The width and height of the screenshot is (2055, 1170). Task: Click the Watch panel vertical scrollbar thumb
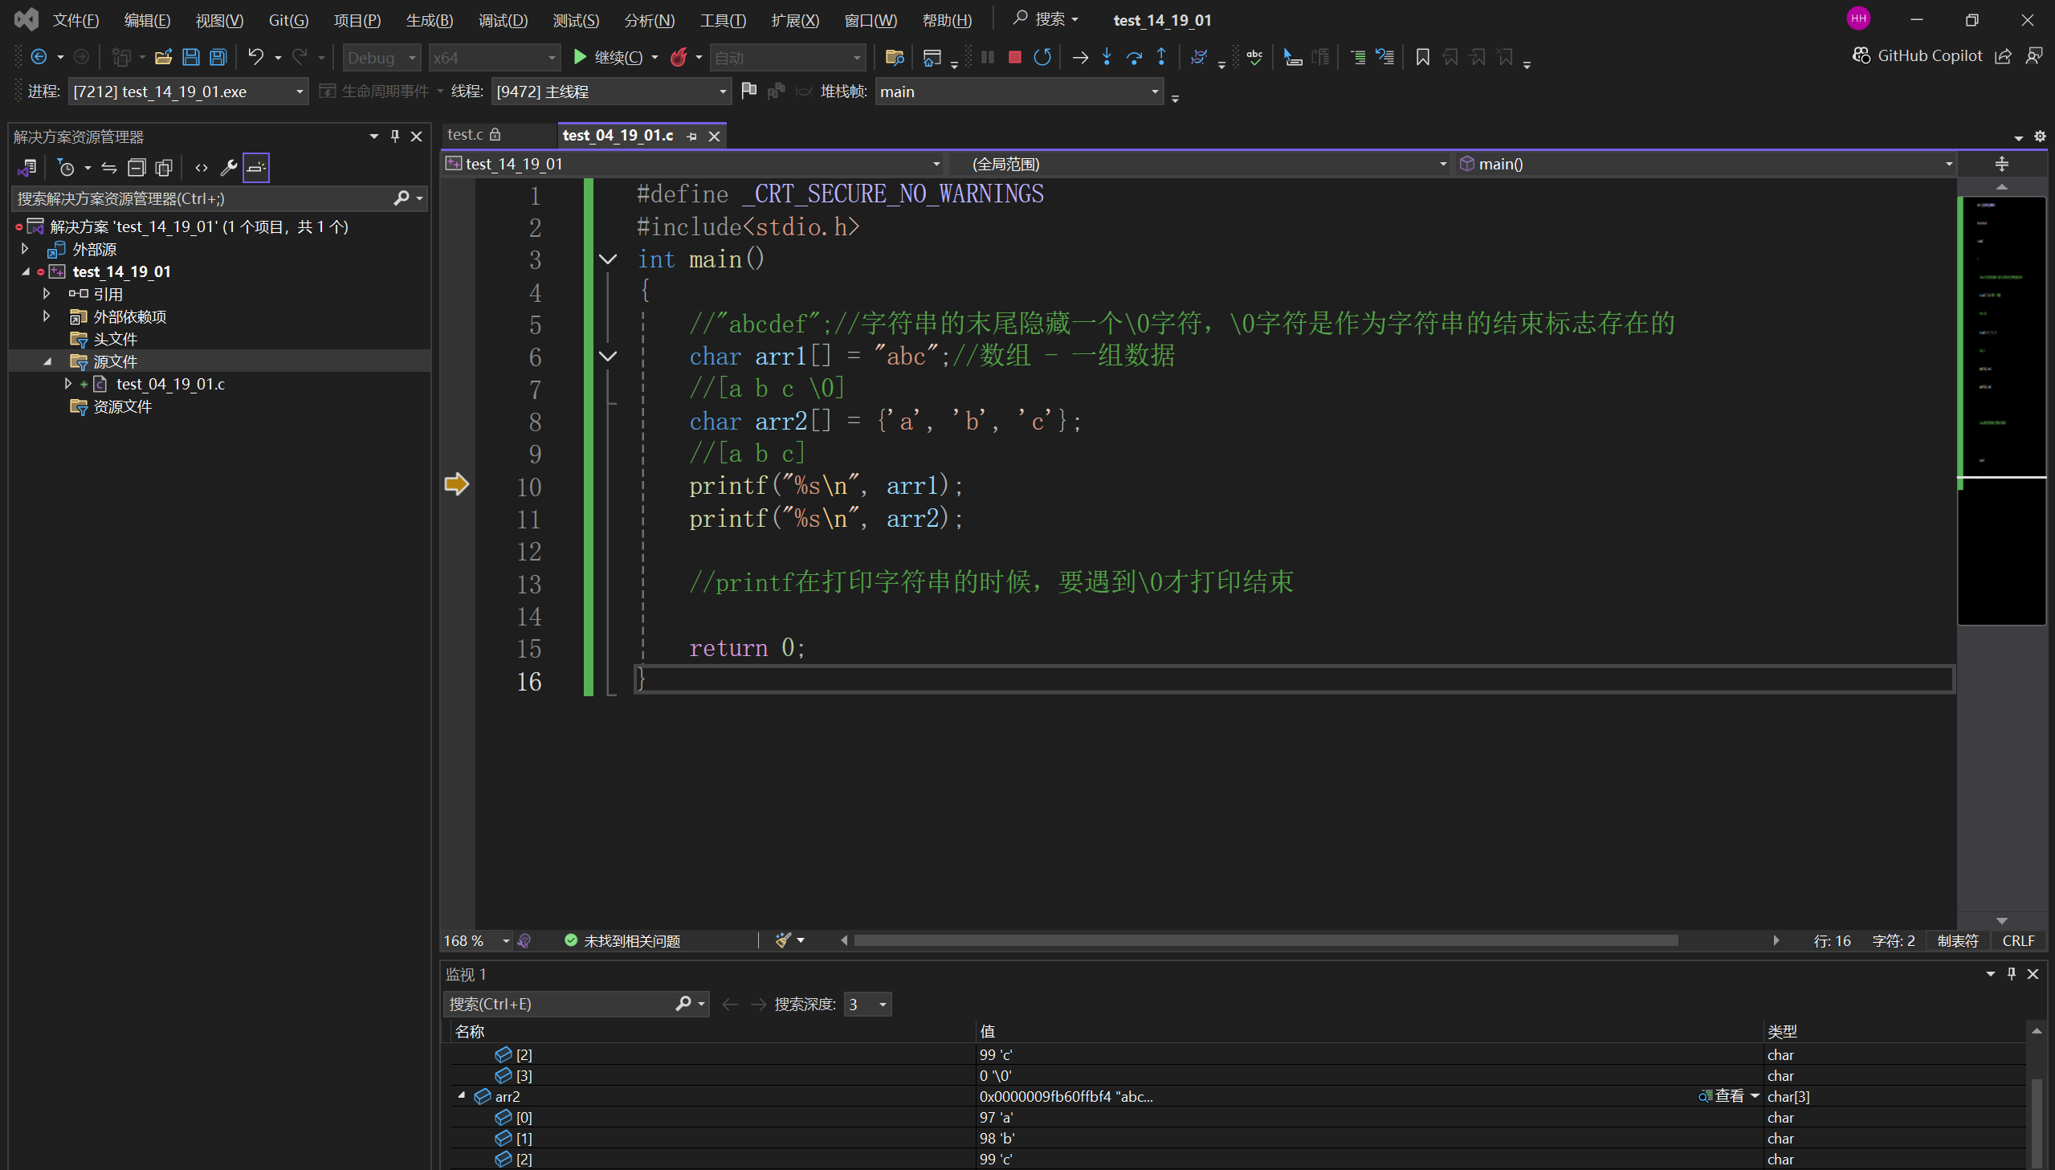click(2037, 1123)
